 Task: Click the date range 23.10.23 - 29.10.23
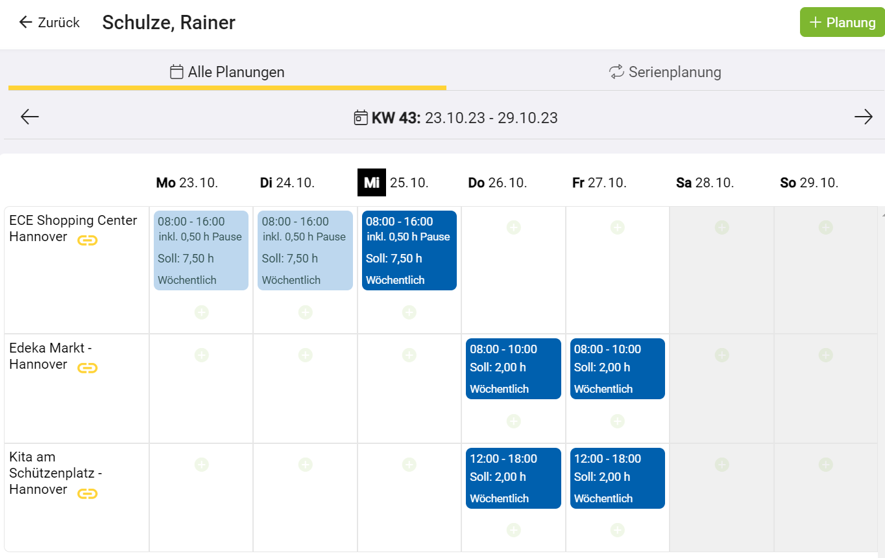tap(491, 118)
